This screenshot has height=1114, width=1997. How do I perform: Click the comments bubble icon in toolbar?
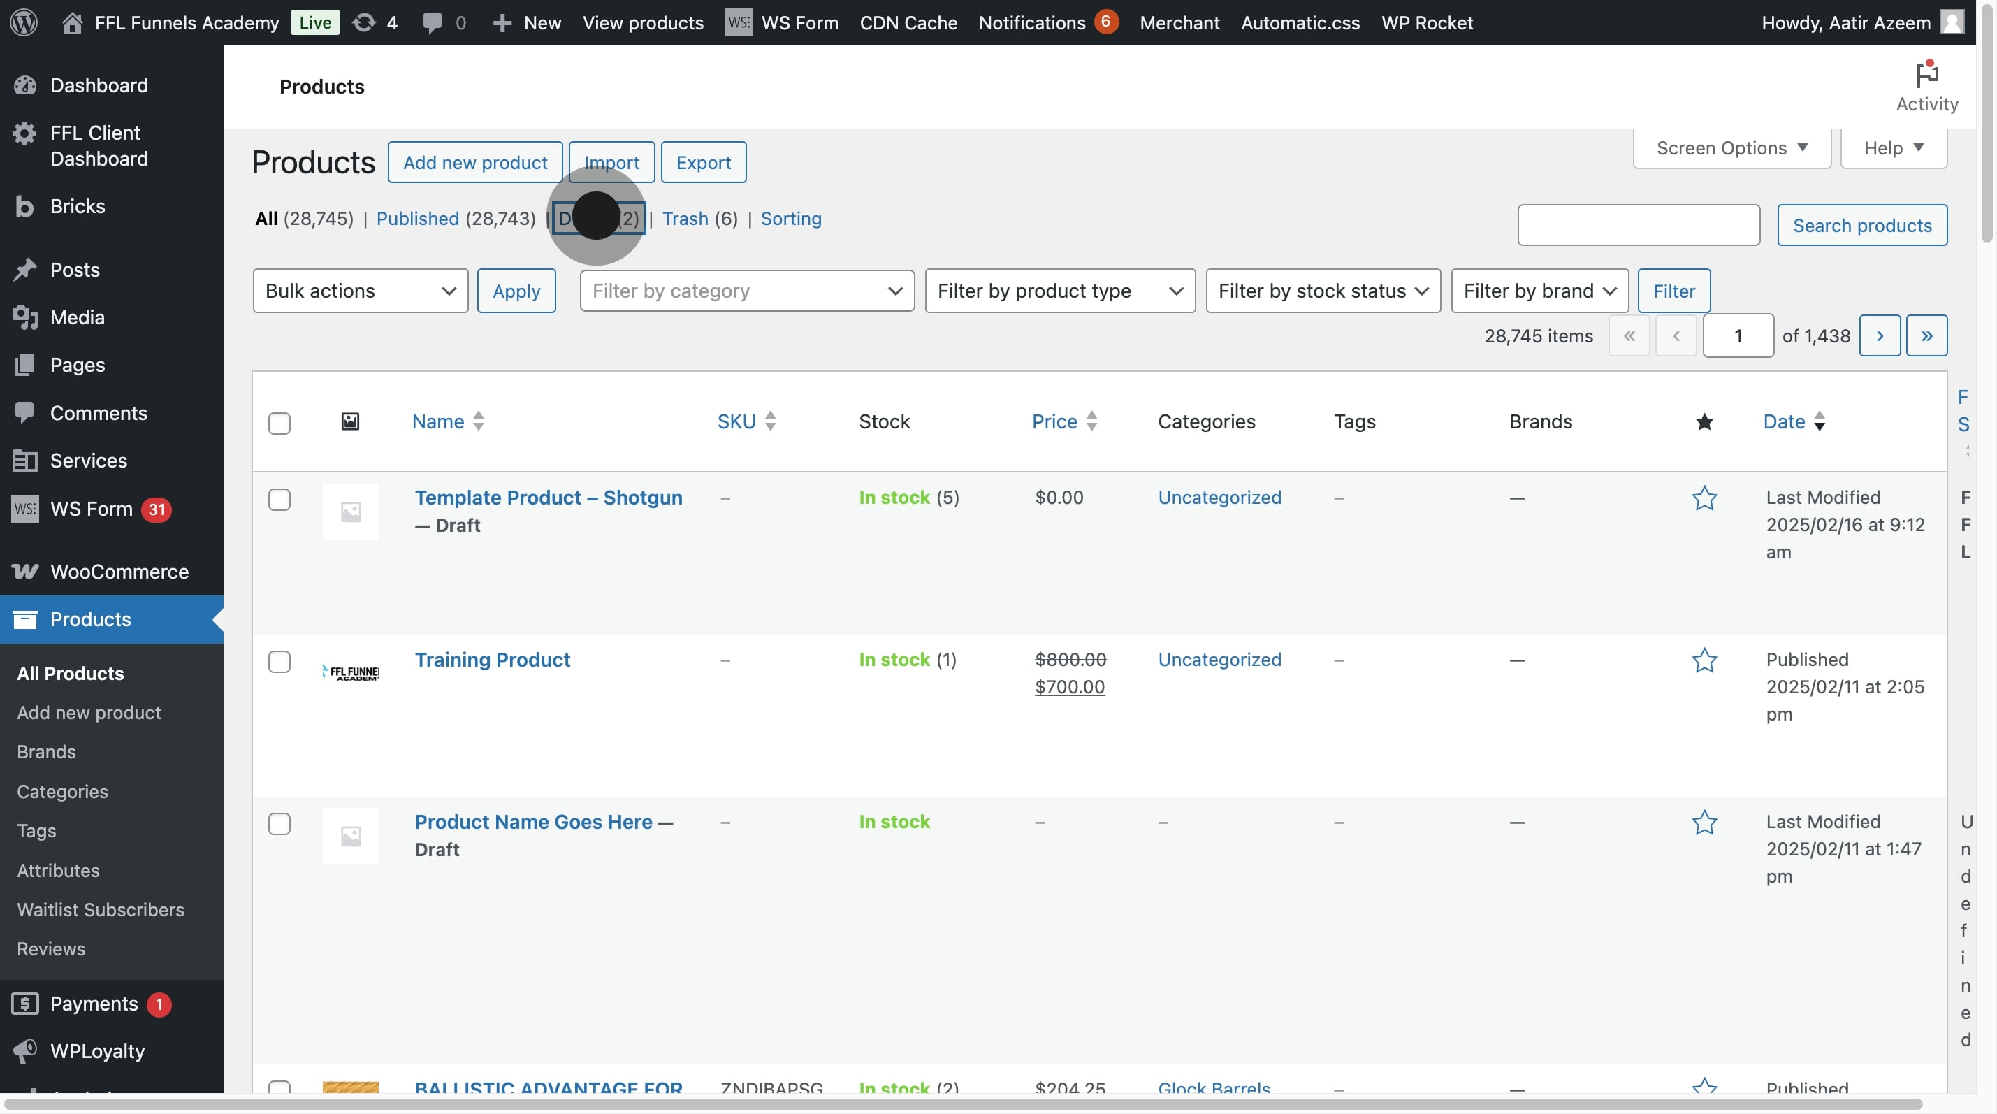tap(432, 22)
